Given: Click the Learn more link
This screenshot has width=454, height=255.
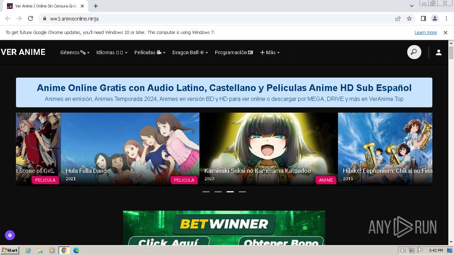Looking at the screenshot, I should [426, 32].
